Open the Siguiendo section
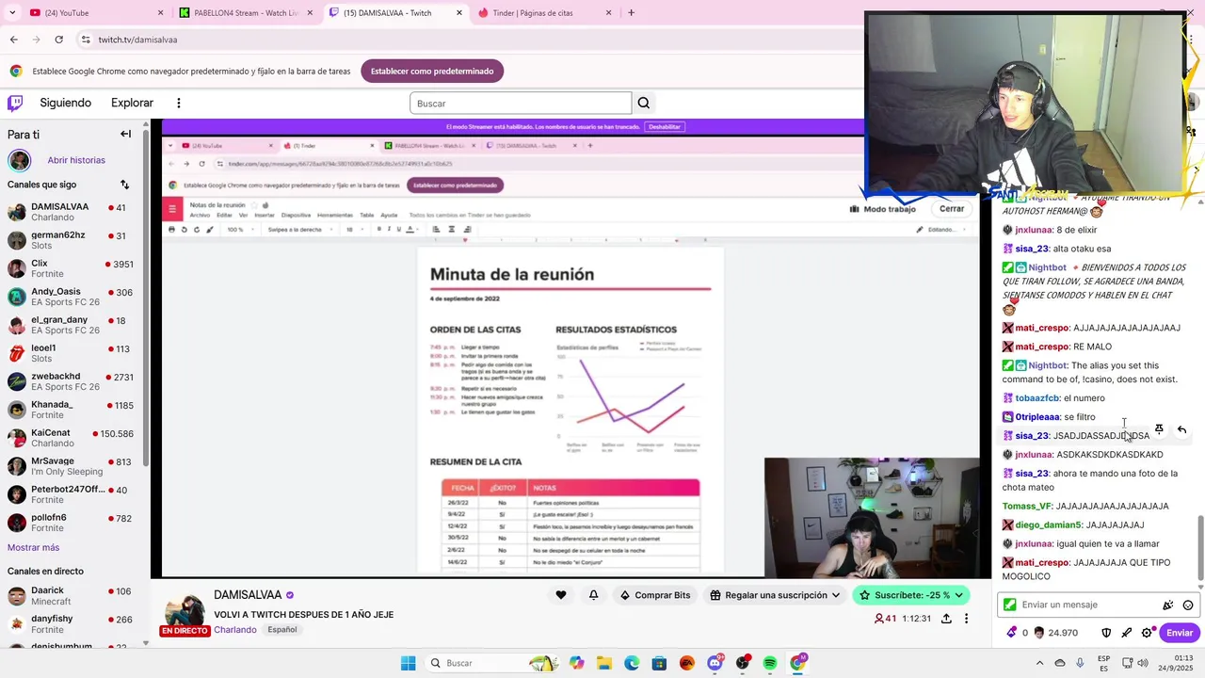The height and width of the screenshot is (678, 1205). point(65,103)
